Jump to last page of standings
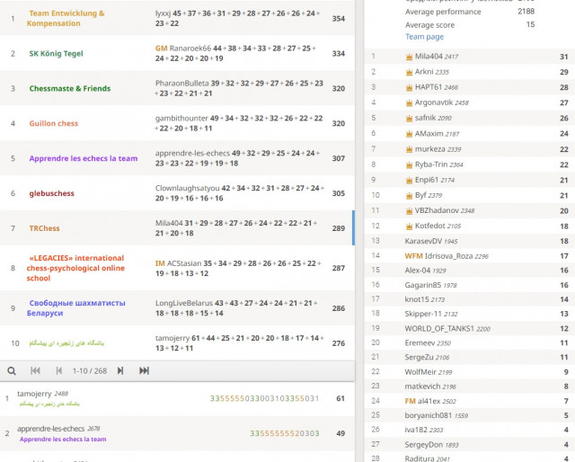Image resolution: width=575 pixels, height=462 pixels. click(144, 370)
